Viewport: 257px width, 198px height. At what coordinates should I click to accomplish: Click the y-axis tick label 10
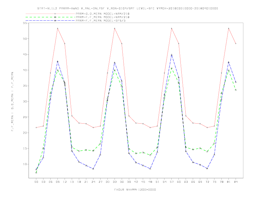coord(25,164)
